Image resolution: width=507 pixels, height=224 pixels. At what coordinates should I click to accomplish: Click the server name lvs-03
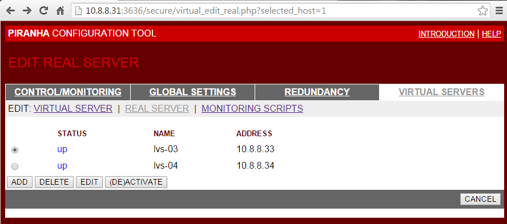pyautogui.click(x=166, y=149)
